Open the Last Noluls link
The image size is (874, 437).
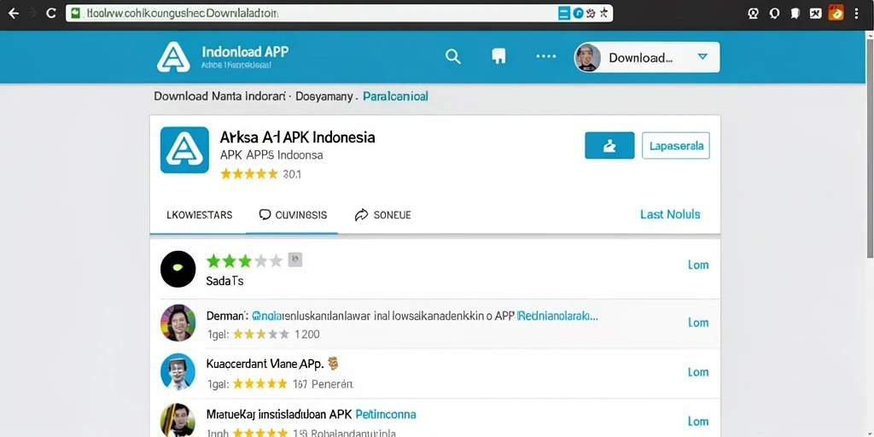(670, 214)
